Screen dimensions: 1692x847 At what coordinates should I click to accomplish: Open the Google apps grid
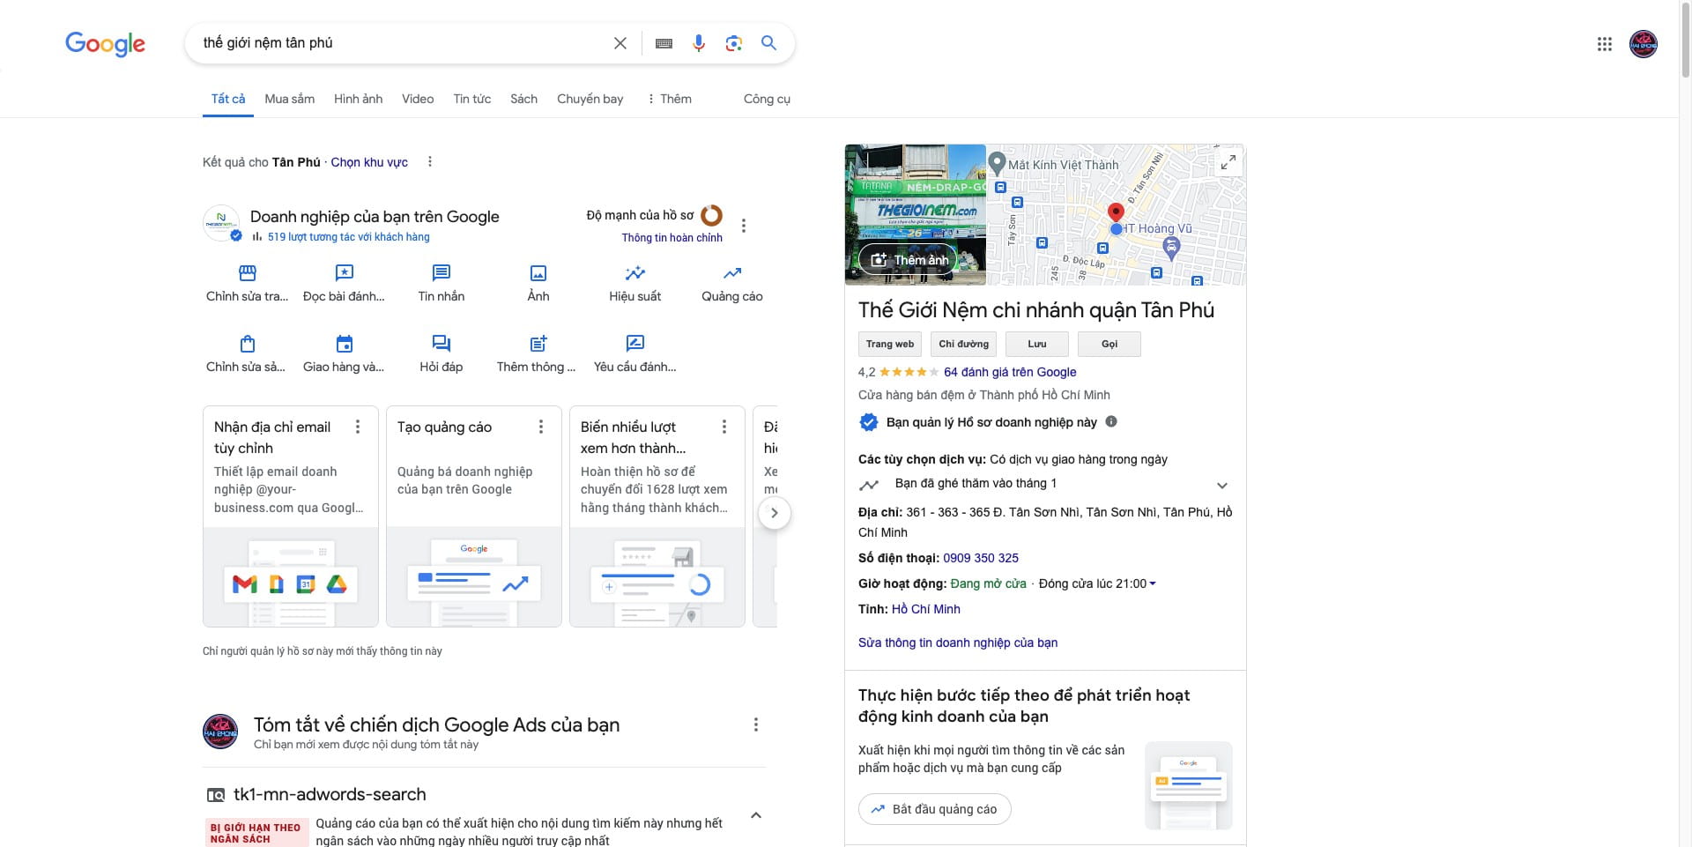[1605, 44]
